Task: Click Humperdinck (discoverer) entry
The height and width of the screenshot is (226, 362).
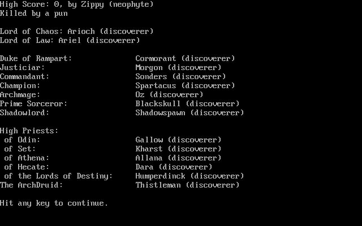Action: point(189,176)
